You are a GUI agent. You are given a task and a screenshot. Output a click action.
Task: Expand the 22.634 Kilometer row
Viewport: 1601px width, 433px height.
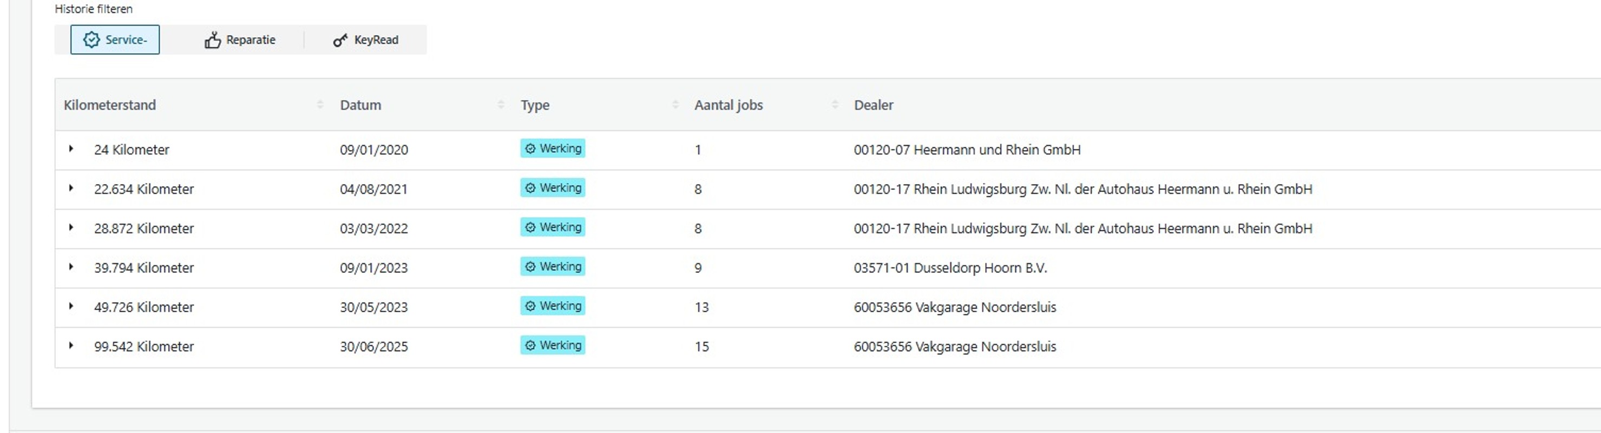71,188
